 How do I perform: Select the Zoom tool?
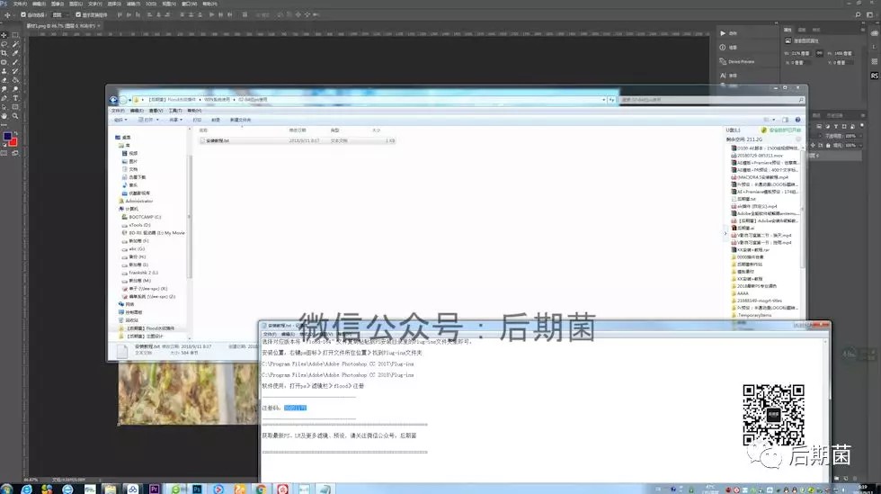point(15,116)
